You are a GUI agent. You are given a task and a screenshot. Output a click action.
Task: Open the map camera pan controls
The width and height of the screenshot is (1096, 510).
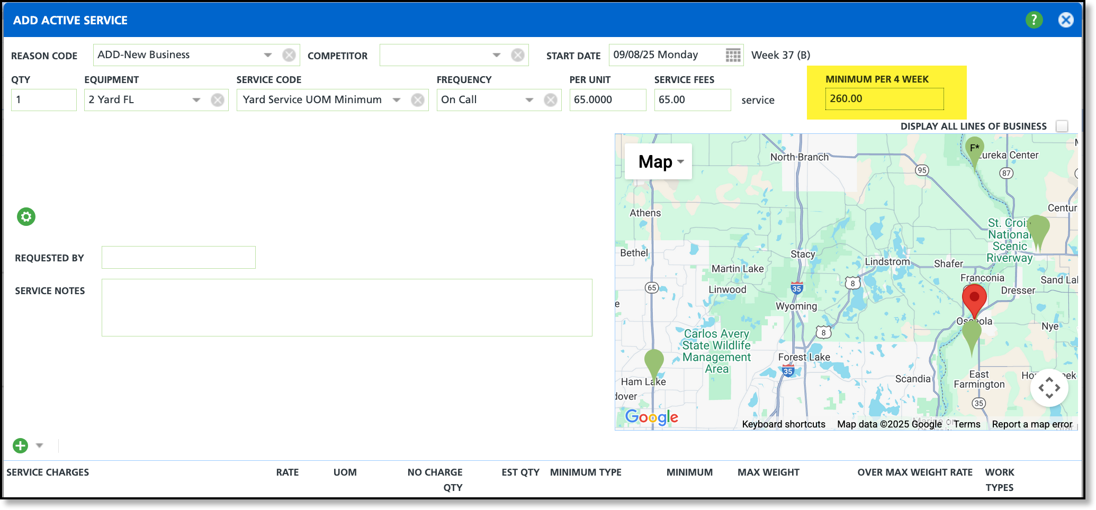[1049, 388]
